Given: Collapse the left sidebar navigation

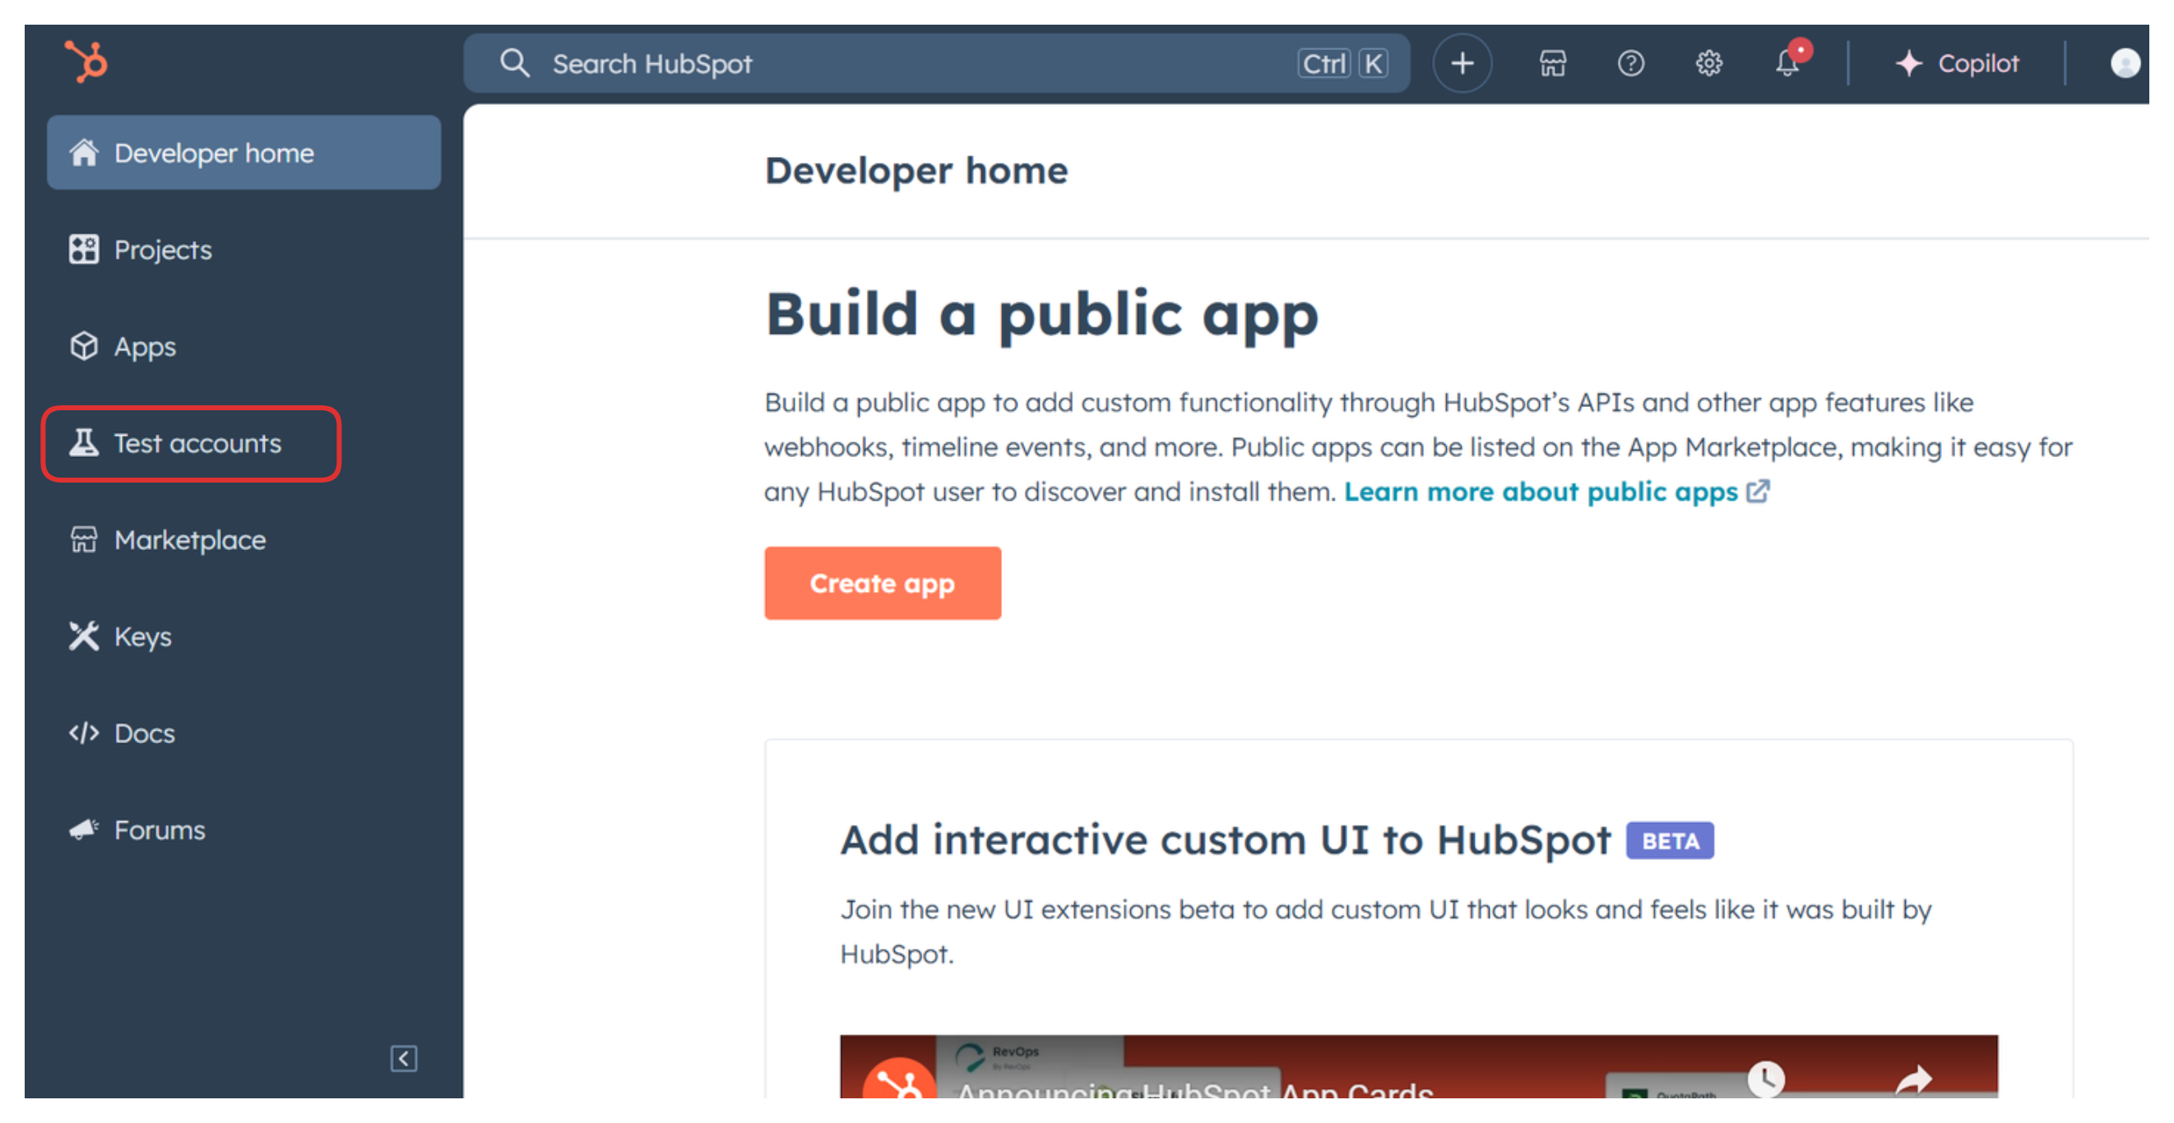Looking at the screenshot, I should click(403, 1058).
